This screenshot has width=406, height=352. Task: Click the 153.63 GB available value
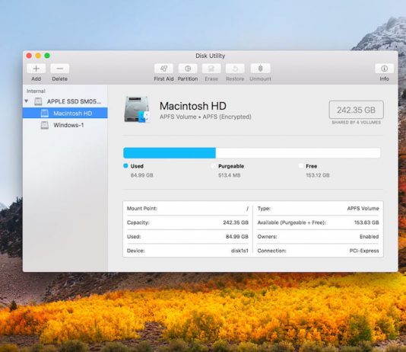(366, 222)
